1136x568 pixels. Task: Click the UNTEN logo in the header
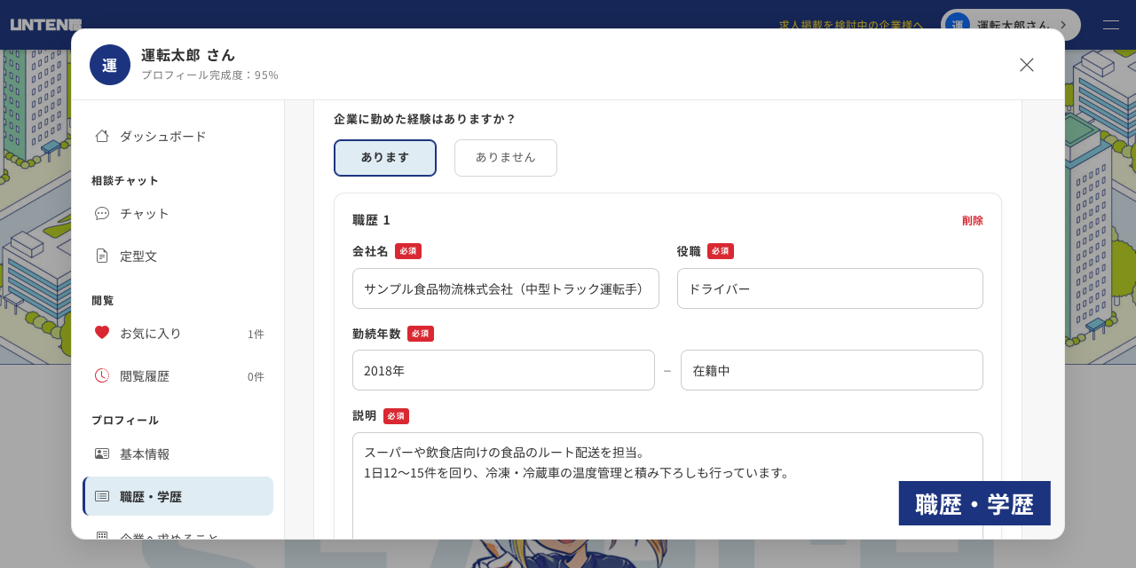tap(46, 25)
